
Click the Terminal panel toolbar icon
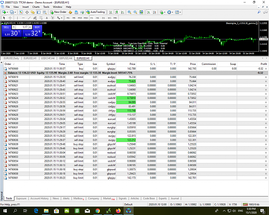click(x=39, y=12)
